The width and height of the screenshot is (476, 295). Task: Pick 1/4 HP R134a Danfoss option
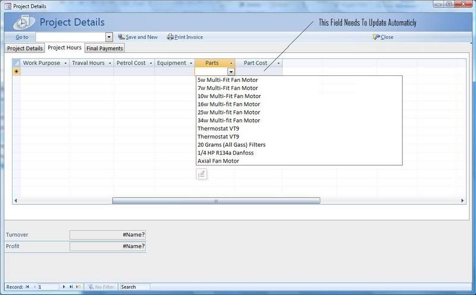[225, 153]
